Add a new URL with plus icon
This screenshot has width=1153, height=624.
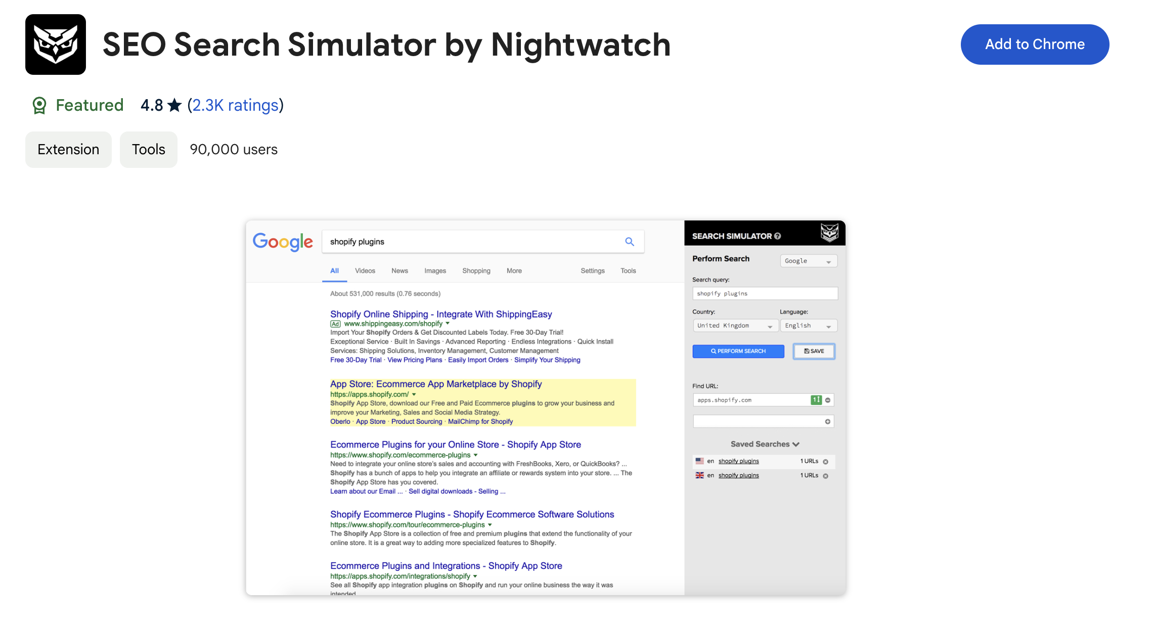click(828, 422)
